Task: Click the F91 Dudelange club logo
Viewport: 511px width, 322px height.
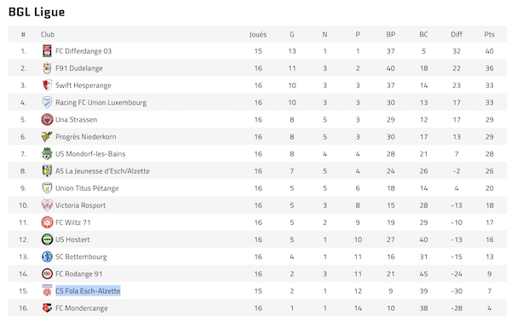Action: [x=47, y=68]
